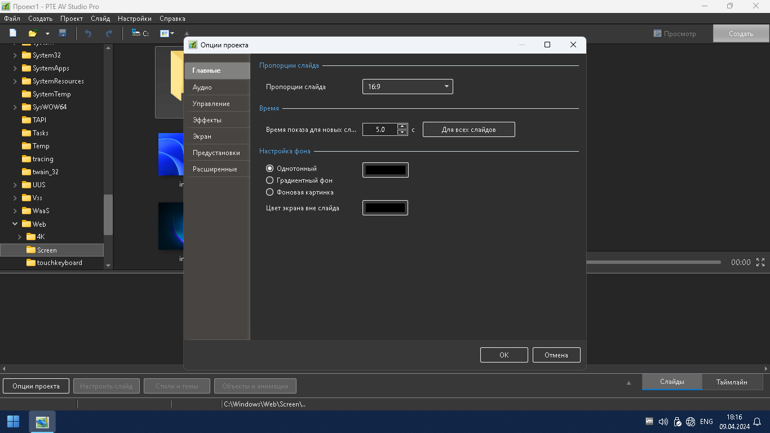Image resolution: width=770 pixels, height=433 pixels.
Task: Open Windows Start menu
Action: coord(13,421)
